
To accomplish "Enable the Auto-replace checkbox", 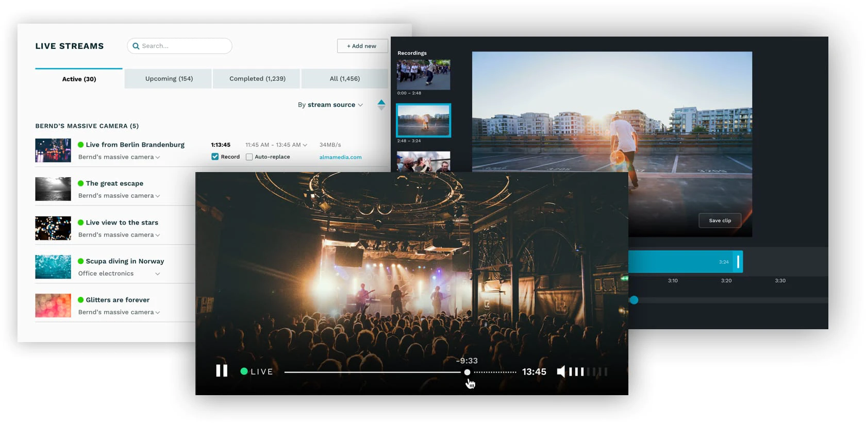I will coord(249,157).
